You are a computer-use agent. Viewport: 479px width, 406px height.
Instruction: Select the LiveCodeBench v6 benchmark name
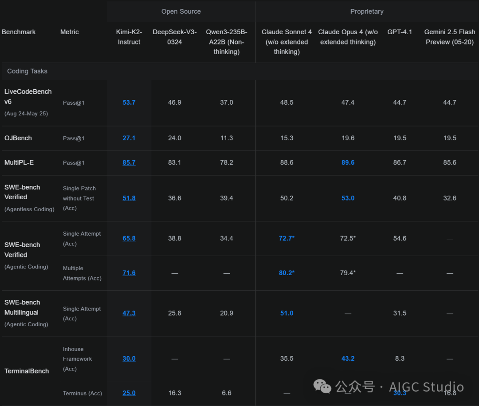pos(28,97)
